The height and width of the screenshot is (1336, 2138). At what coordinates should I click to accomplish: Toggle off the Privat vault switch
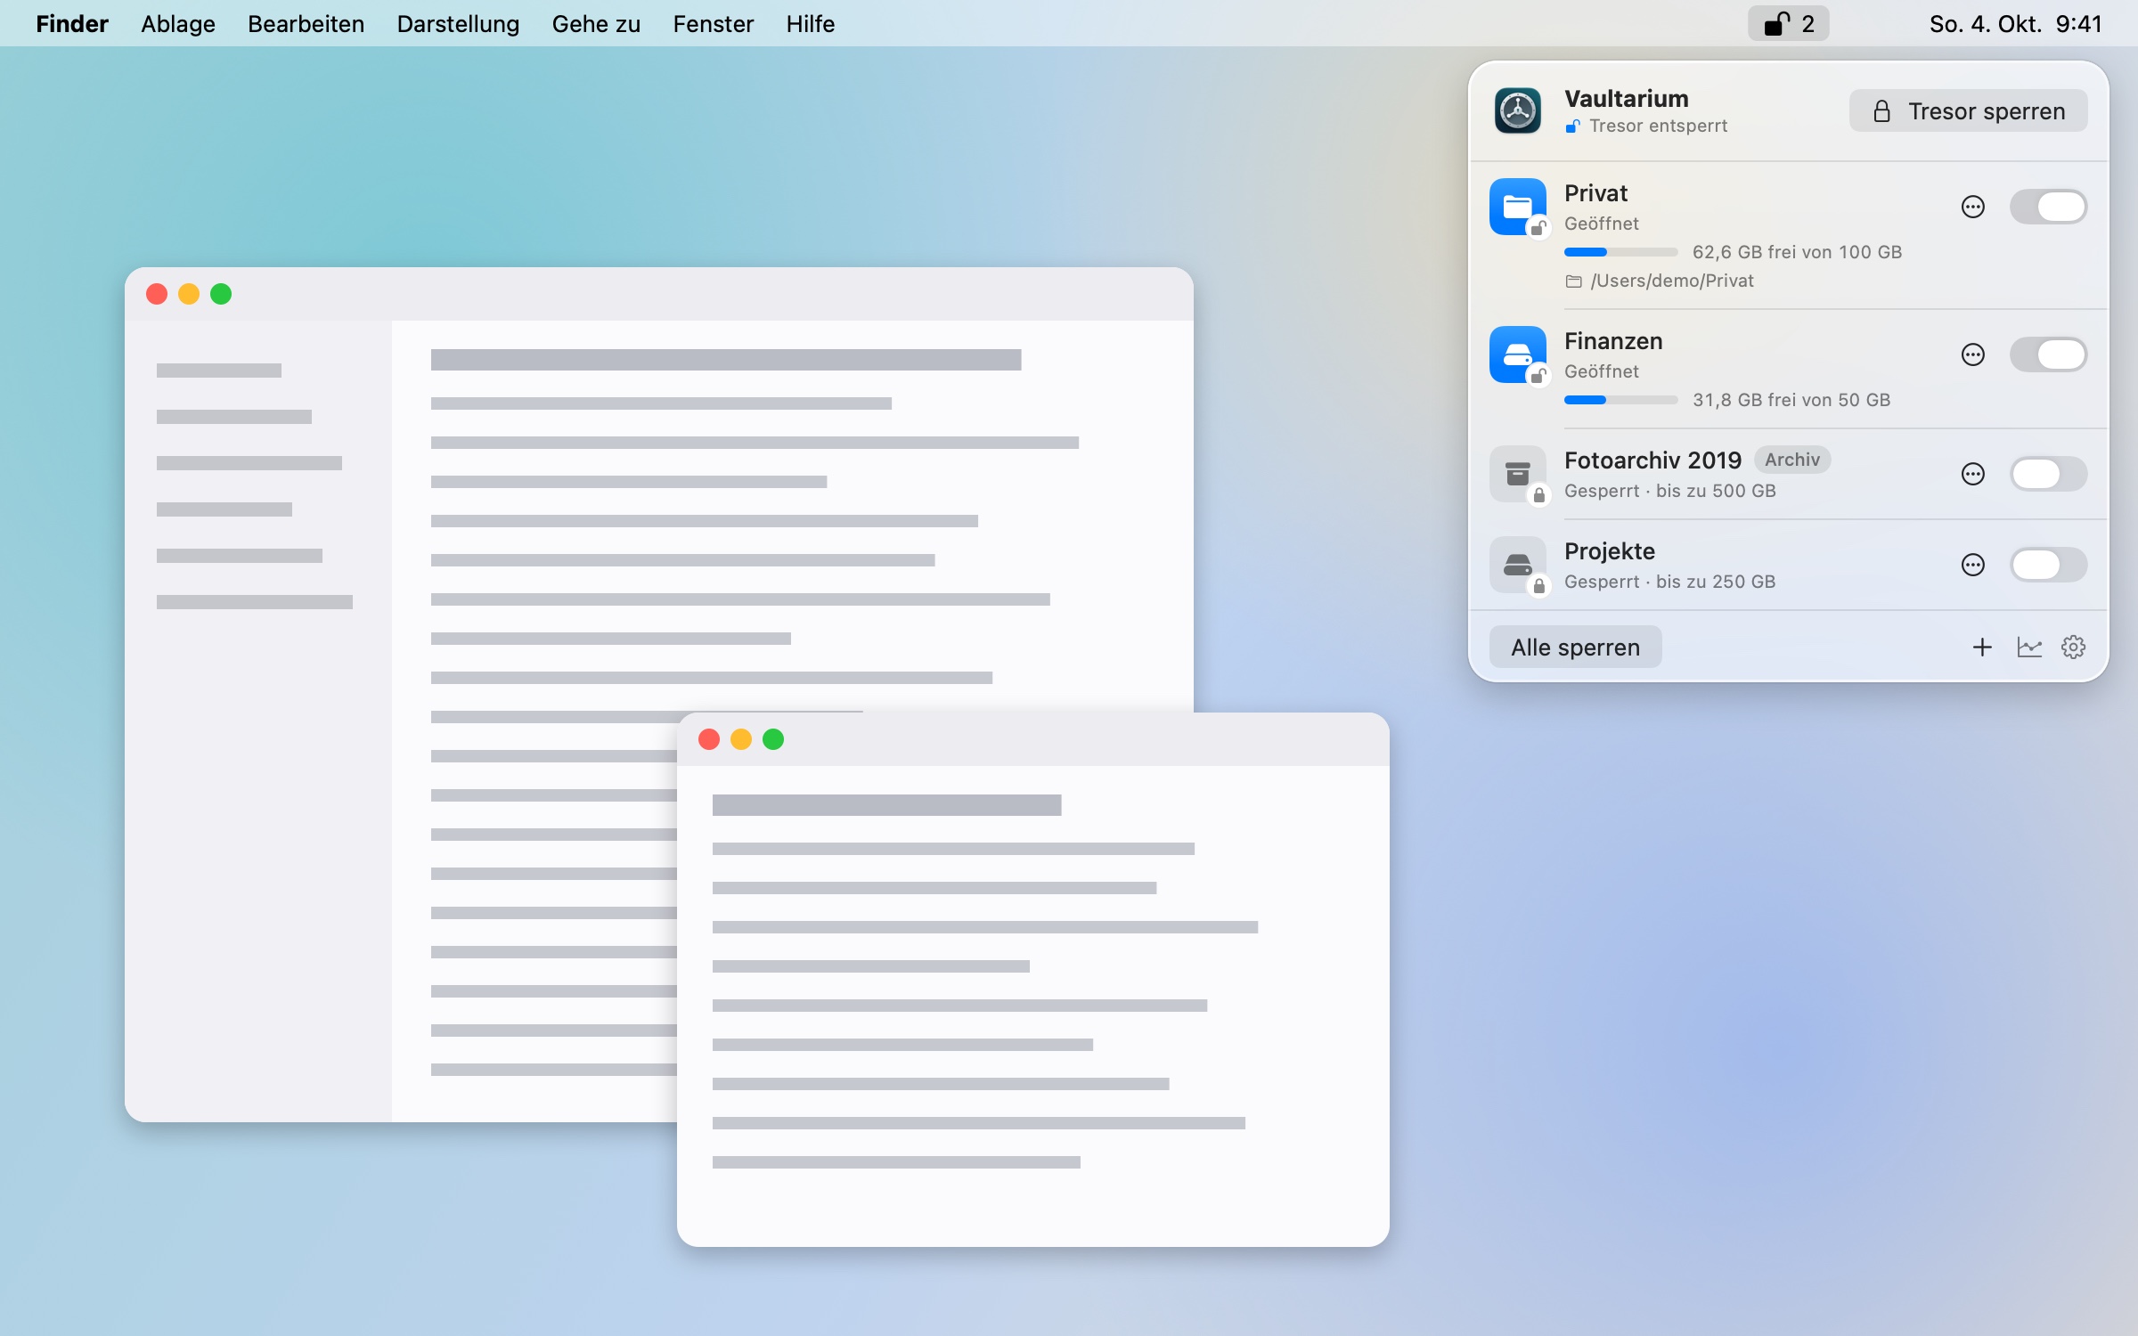point(2048,207)
